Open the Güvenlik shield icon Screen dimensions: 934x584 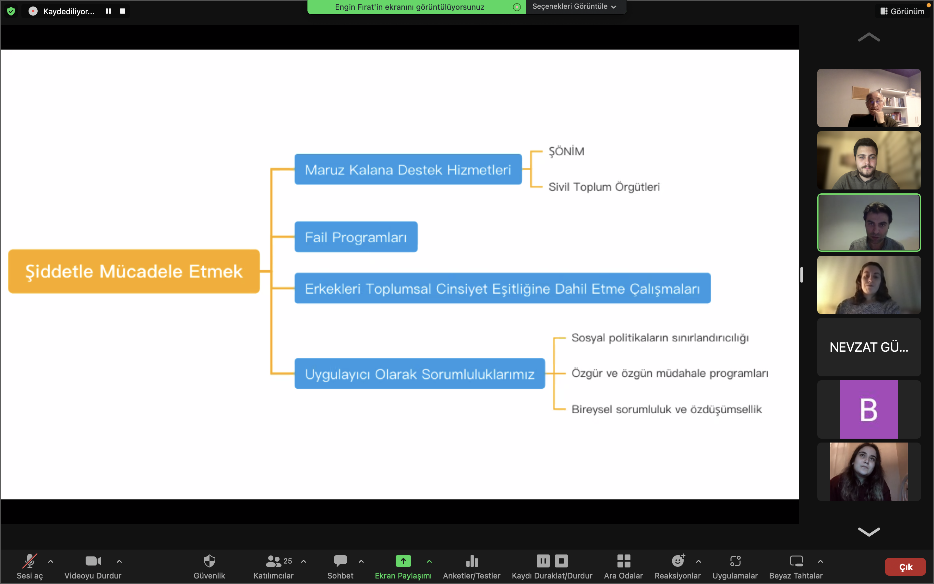tap(209, 561)
